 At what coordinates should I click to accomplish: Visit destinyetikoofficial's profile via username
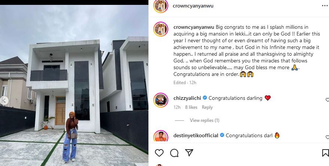196,135
